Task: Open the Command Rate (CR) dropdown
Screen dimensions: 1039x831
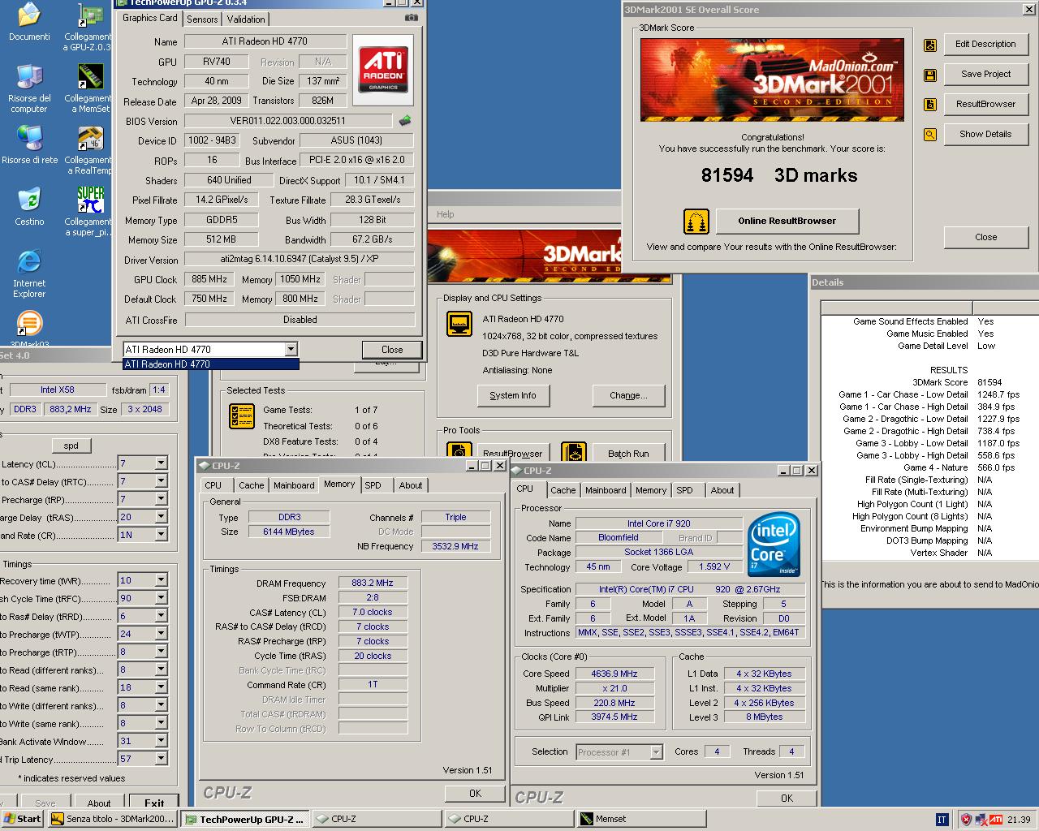Action: tap(161, 535)
